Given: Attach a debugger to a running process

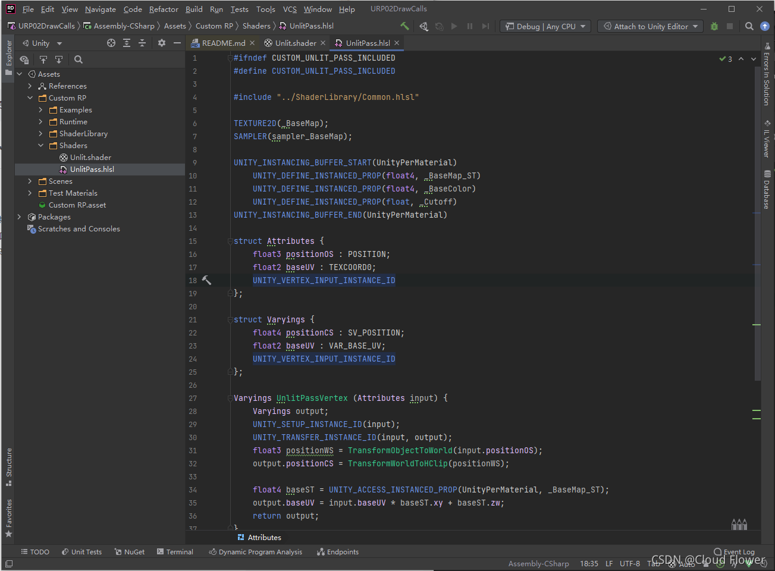Looking at the screenshot, I should 713,26.
